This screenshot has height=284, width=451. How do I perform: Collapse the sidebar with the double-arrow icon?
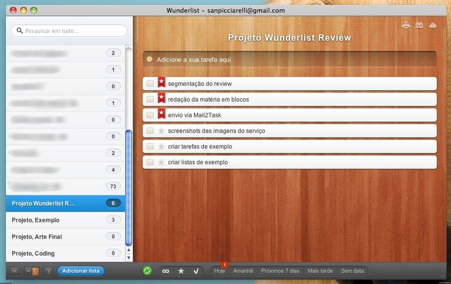click(x=14, y=271)
